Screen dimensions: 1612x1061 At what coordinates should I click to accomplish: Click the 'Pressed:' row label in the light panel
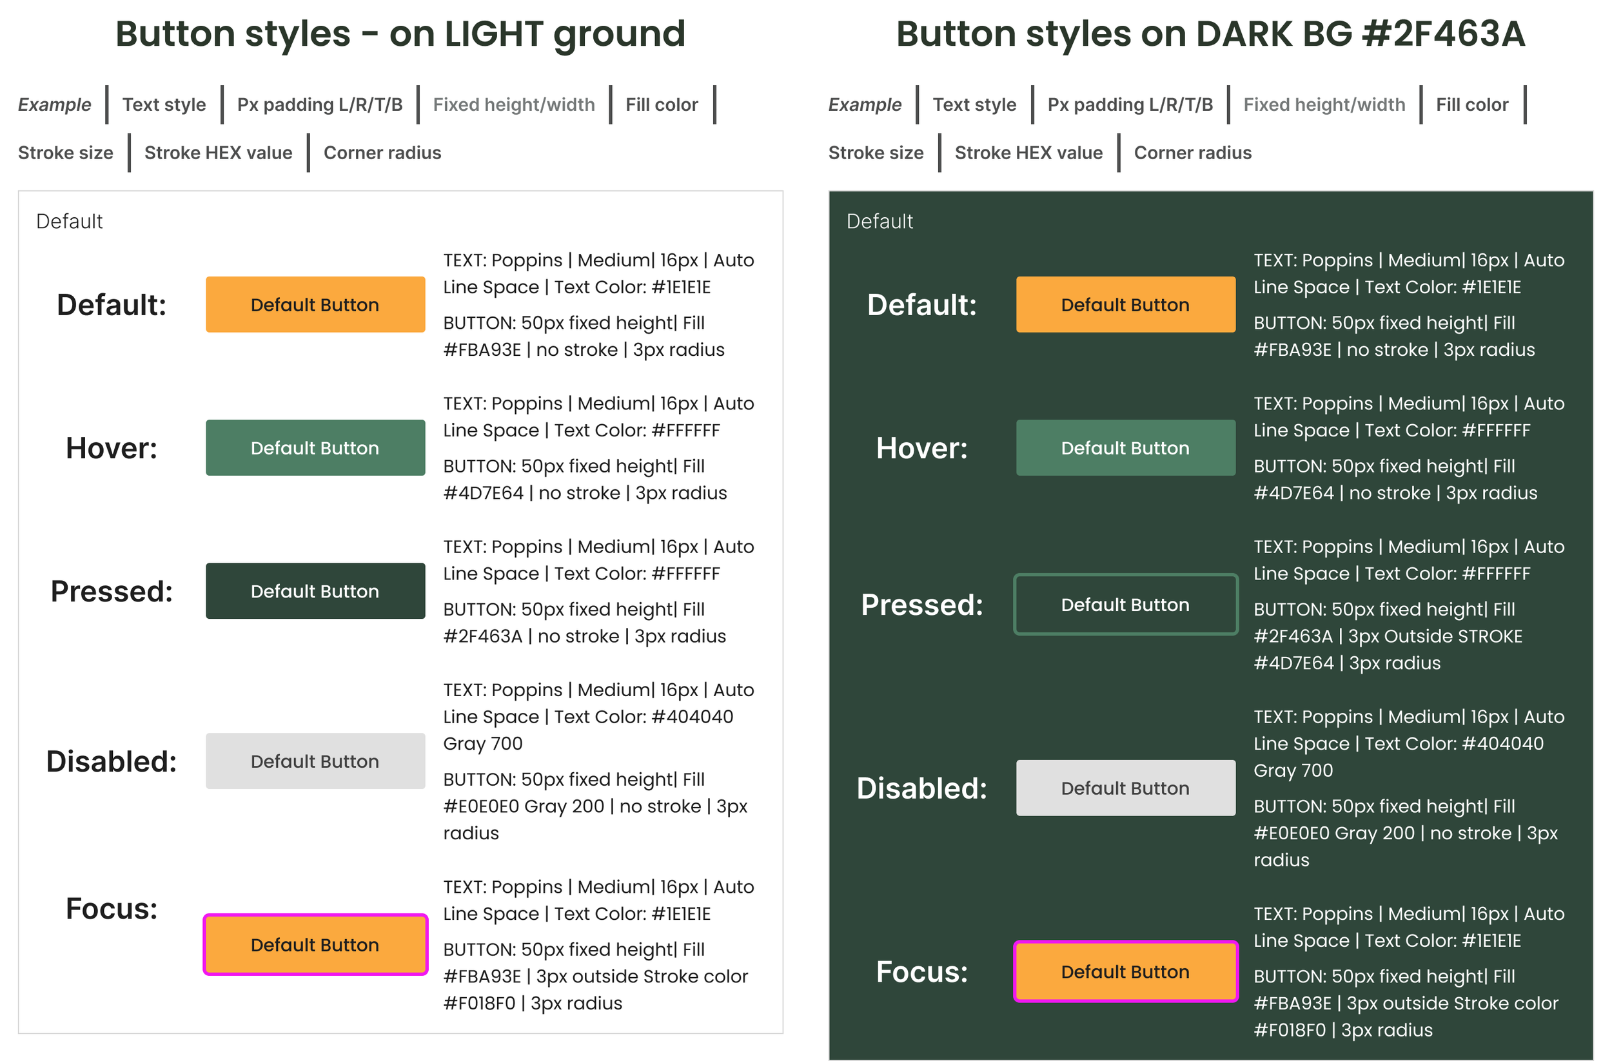tap(112, 591)
